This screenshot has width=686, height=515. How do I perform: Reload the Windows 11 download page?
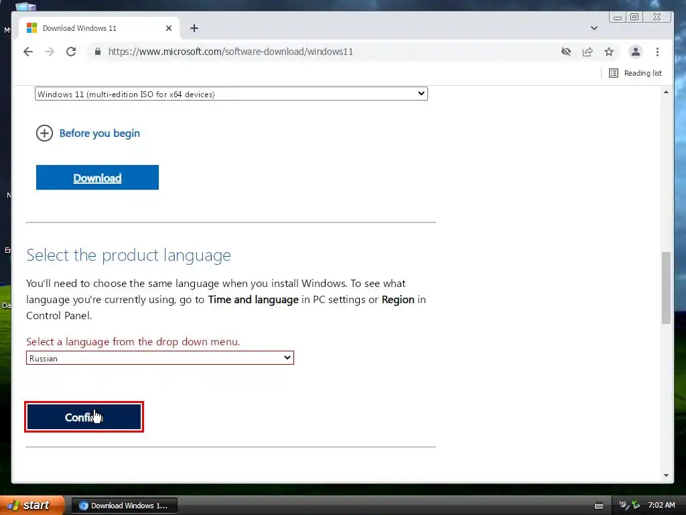[71, 52]
